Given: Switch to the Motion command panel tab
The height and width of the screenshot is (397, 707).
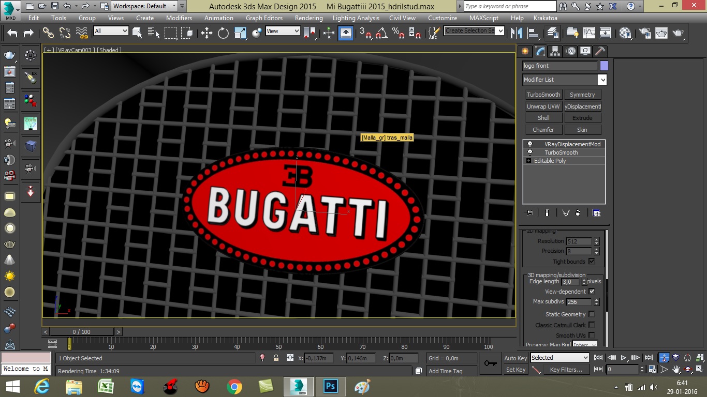Looking at the screenshot, I should pos(570,51).
